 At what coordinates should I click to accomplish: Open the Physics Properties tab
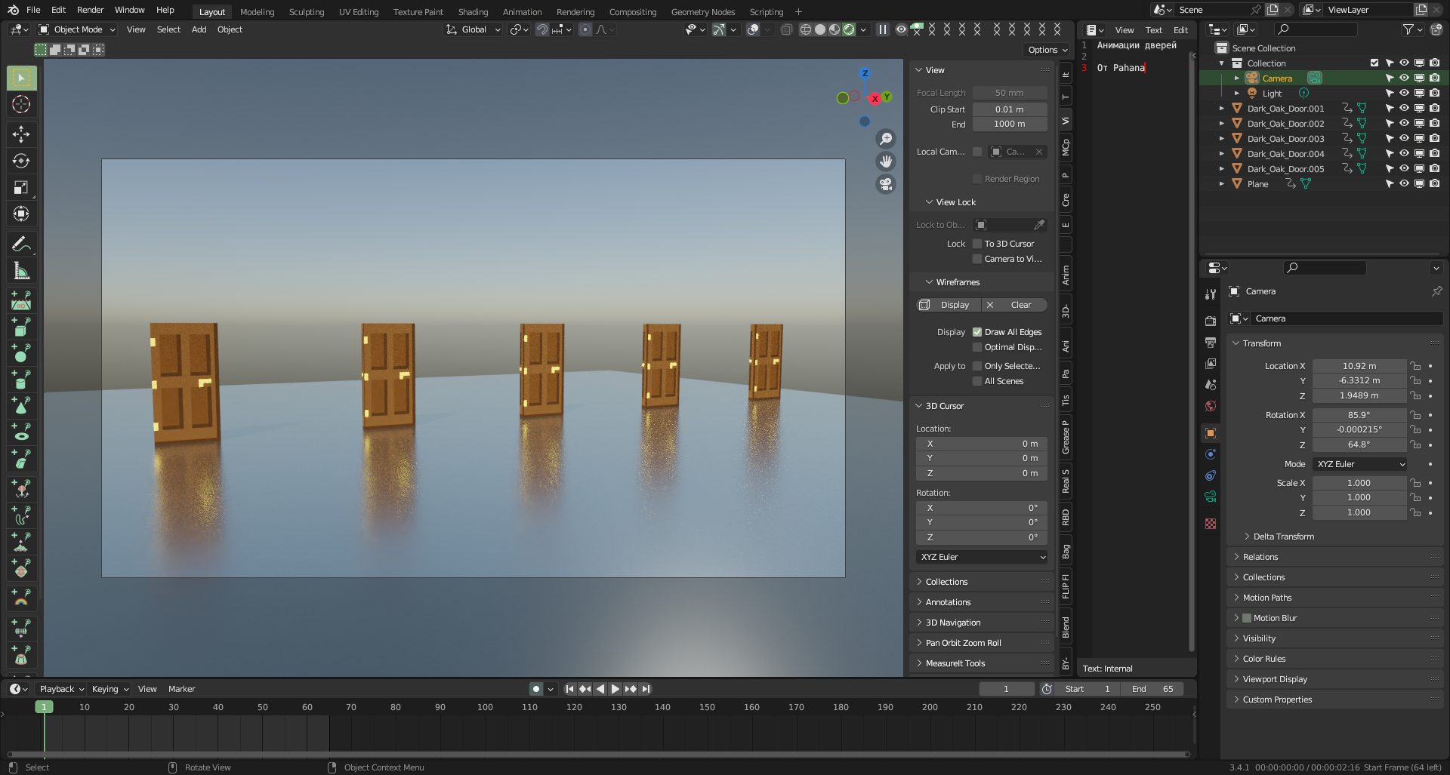tap(1211, 475)
